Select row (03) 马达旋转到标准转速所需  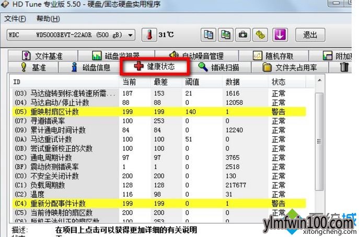point(159,93)
